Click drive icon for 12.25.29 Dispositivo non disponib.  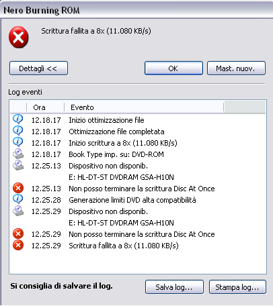pyautogui.click(x=18, y=211)
